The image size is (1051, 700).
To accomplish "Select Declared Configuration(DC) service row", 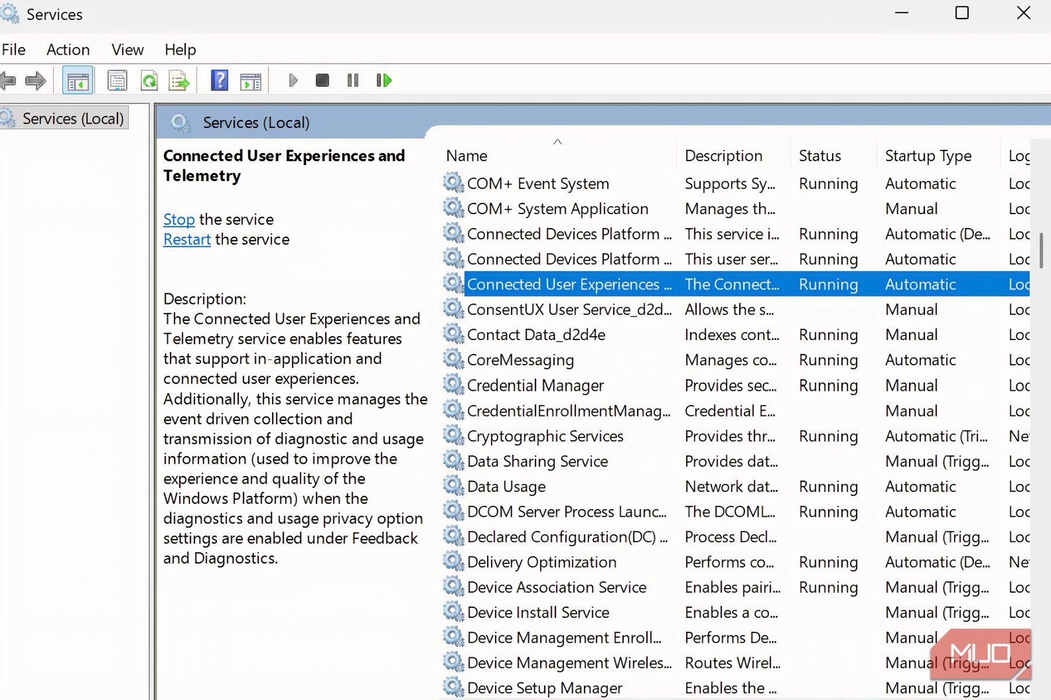I will [736, 537].
